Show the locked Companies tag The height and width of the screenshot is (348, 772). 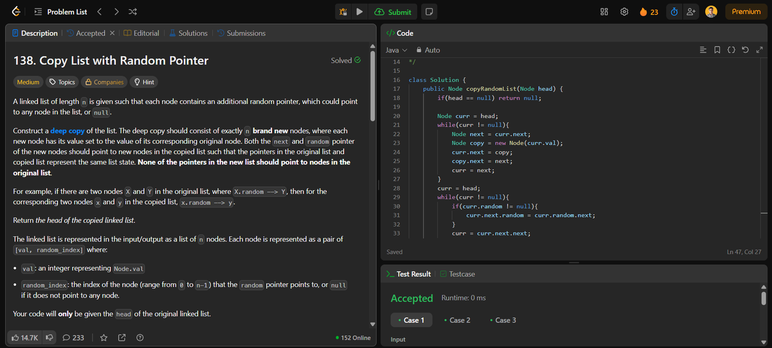click(x=104, y=82)
